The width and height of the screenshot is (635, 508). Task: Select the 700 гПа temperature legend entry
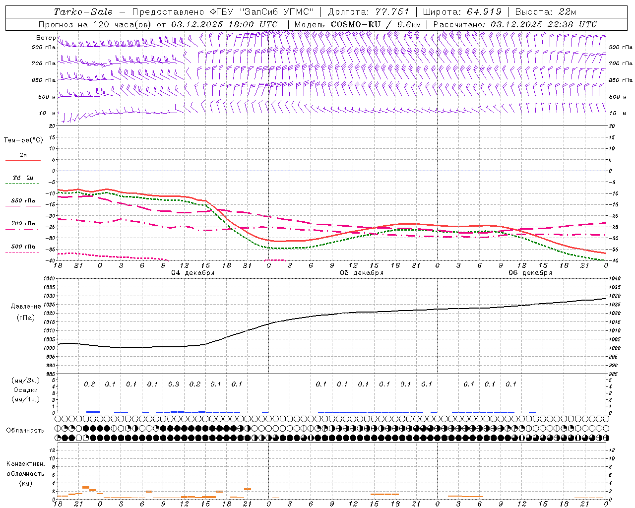tap(23, 224)
